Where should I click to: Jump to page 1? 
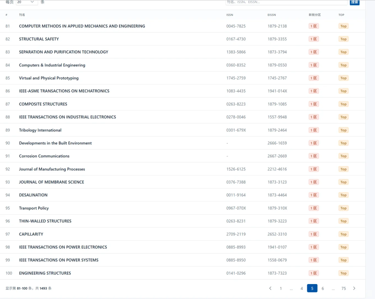pos(281,288)
